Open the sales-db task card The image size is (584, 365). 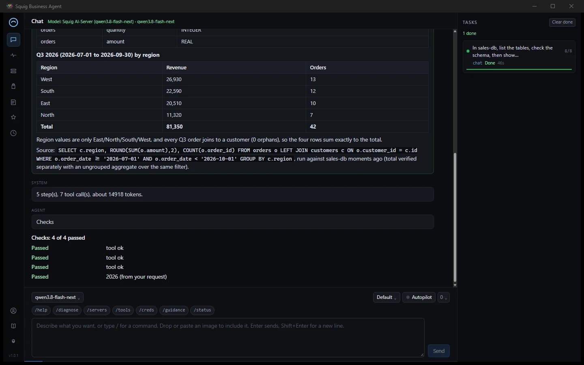coord(519,56)
